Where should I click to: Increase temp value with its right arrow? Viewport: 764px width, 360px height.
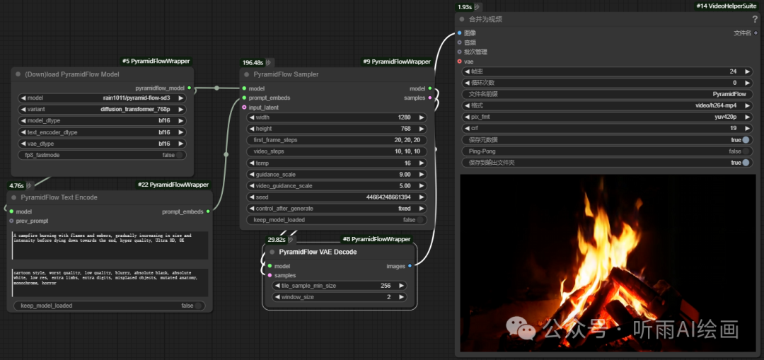click(420, 163)
